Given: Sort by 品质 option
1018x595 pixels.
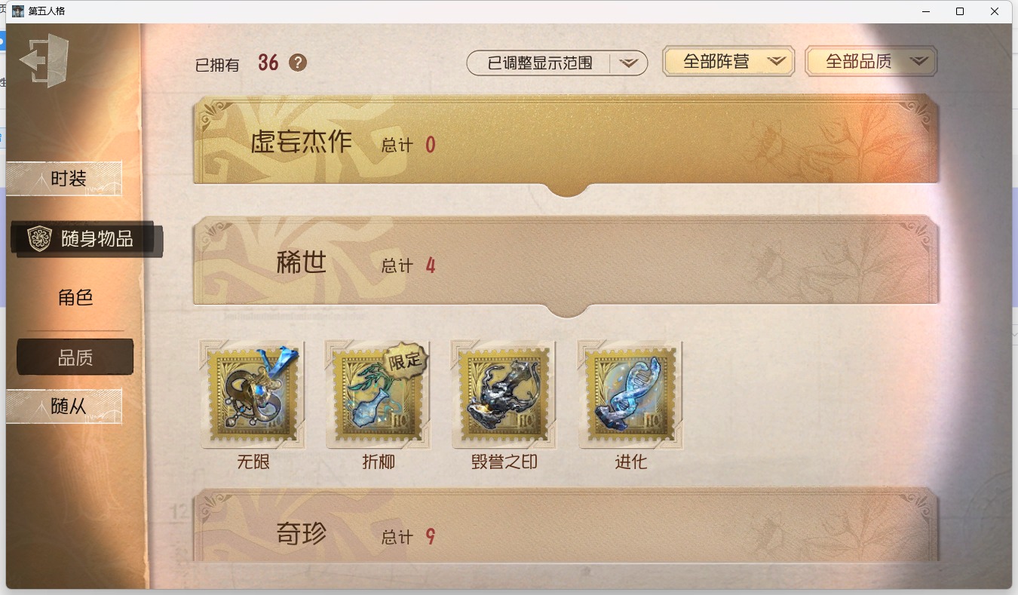Looking at the screenshot, I should pos(75,357).
